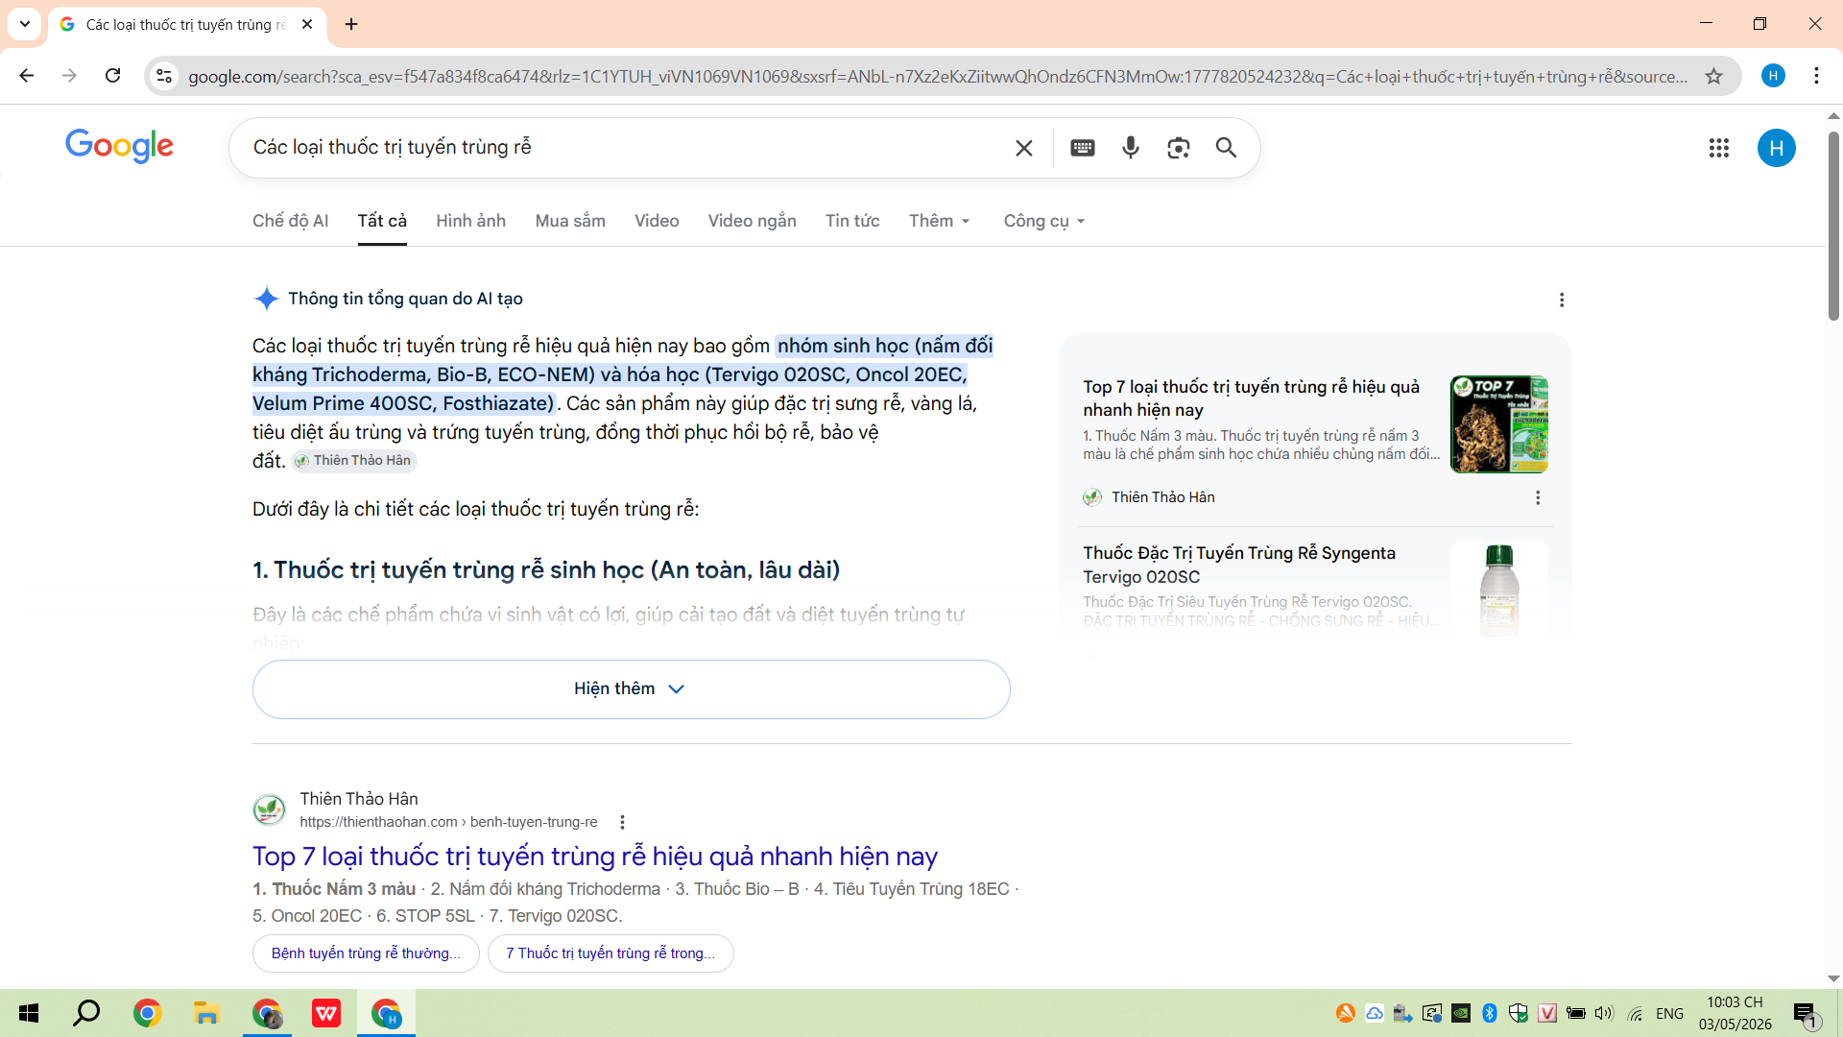The width and height of the screenshot is (1843, 1037).
Task: Open the Top 7 loại thuốc result title
Action: (595, 856)
